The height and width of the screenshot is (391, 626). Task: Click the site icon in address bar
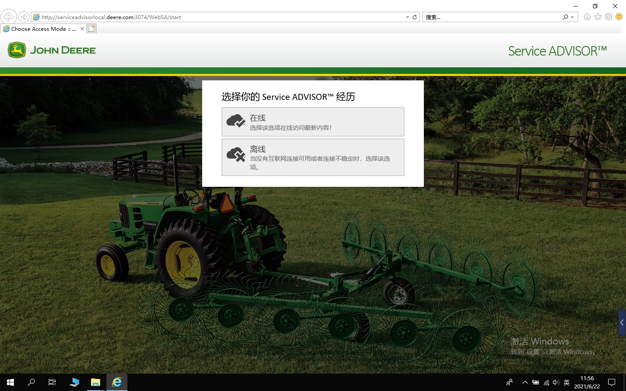[x=37, y=17]
